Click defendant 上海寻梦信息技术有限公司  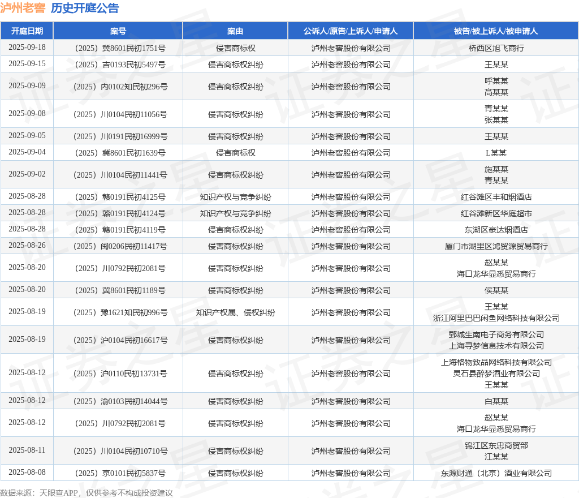[x=496, y=346]
